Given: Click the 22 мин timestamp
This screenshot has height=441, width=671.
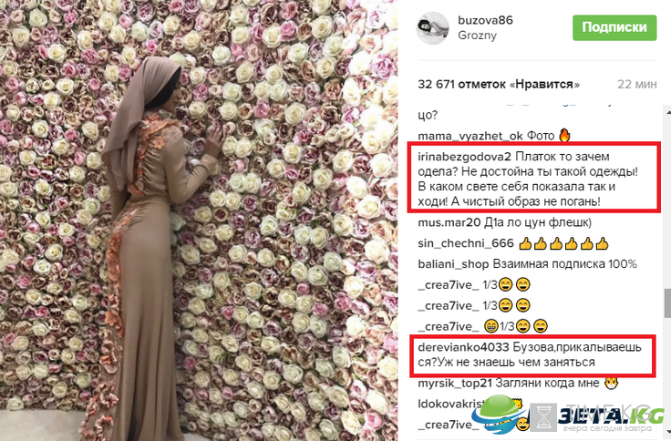Looking at the screenshot, I should [x=636, y=84].
